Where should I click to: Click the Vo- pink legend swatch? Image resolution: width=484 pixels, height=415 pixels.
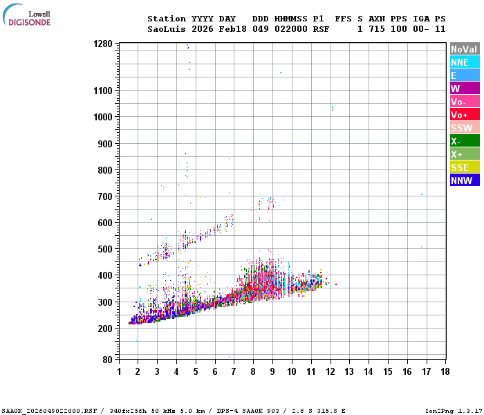pos(465,101)
